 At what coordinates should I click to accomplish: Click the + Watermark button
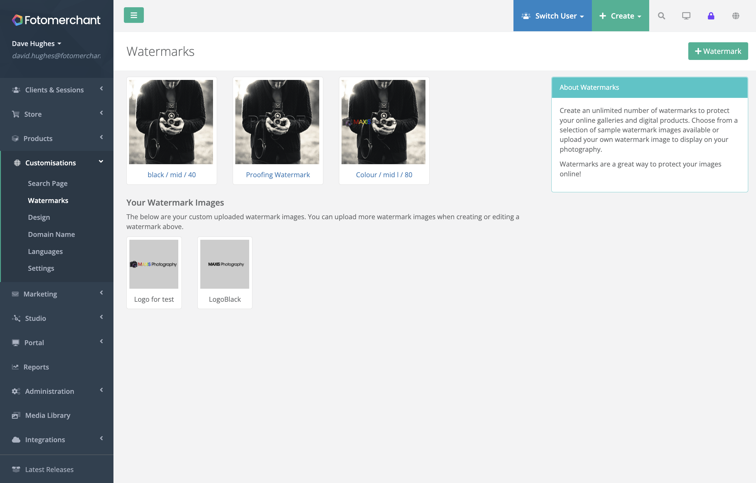pos(718,51)
